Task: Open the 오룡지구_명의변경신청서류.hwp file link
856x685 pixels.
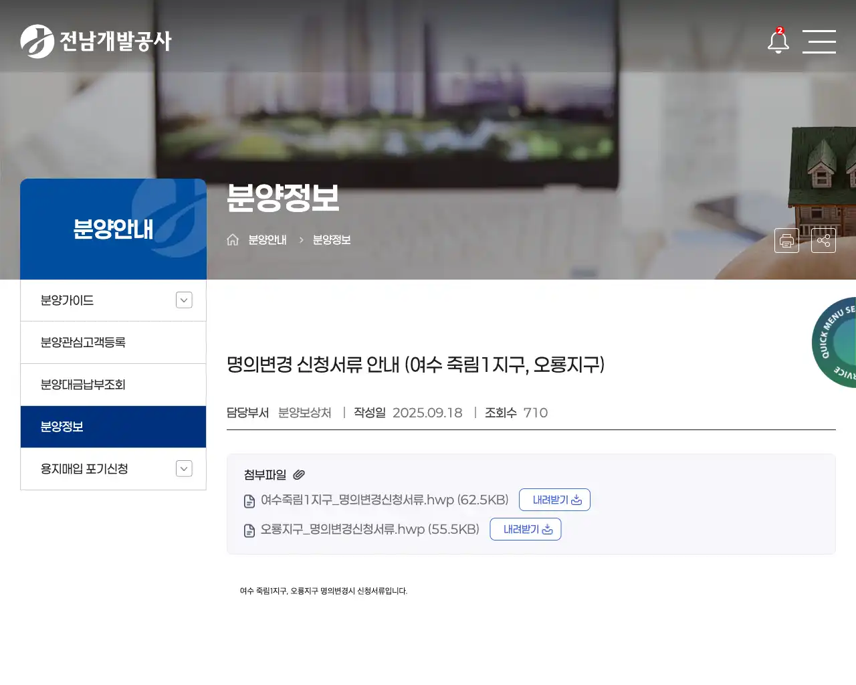Action: (370, 529)
